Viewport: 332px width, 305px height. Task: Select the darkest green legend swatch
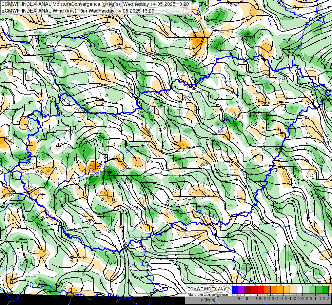(325, 290)
